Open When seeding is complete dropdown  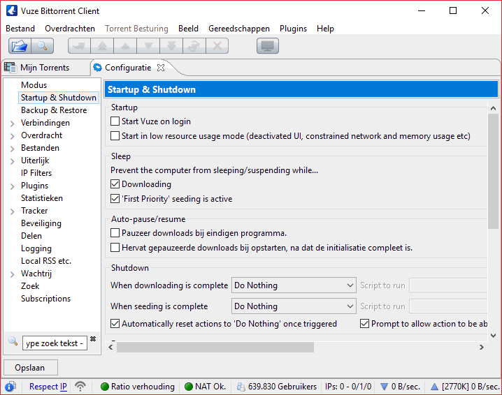click(294, 306)
